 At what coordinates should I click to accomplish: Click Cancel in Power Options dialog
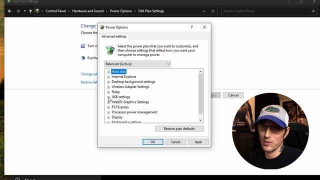pos(175,142)
